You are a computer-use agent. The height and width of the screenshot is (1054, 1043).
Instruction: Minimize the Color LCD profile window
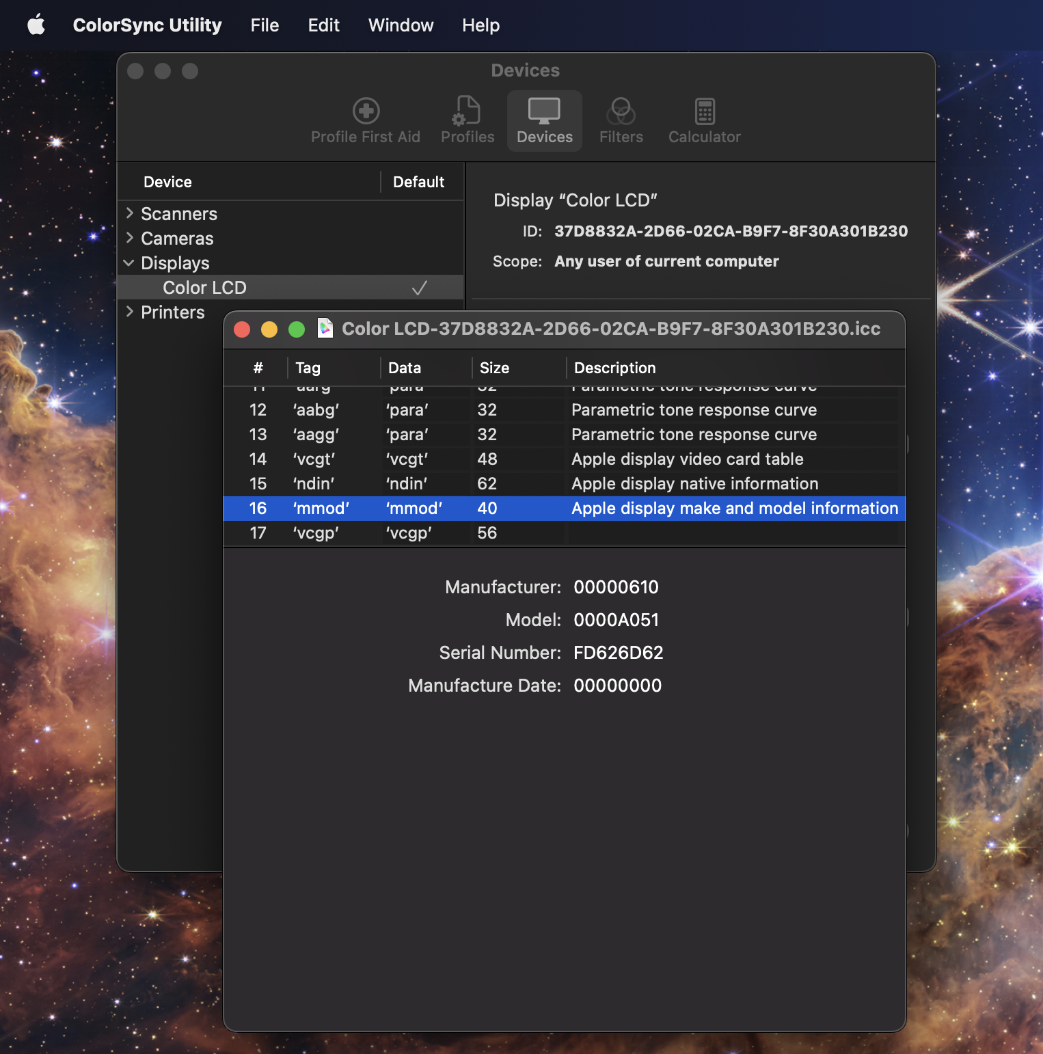pyautogui.click(x=269, y=329)
